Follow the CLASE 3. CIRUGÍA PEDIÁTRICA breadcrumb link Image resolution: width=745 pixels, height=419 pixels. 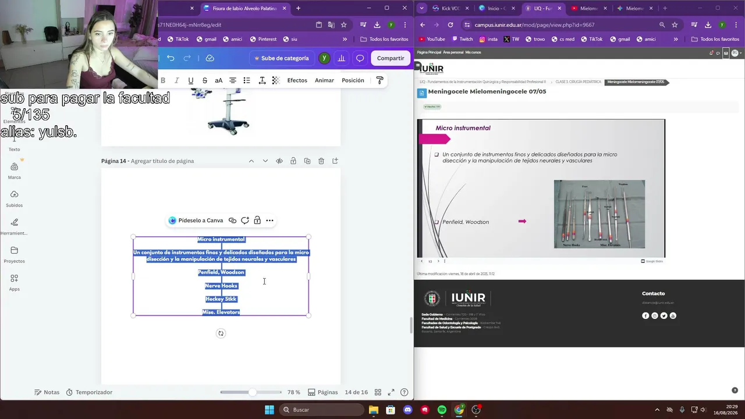click(578, 82)
